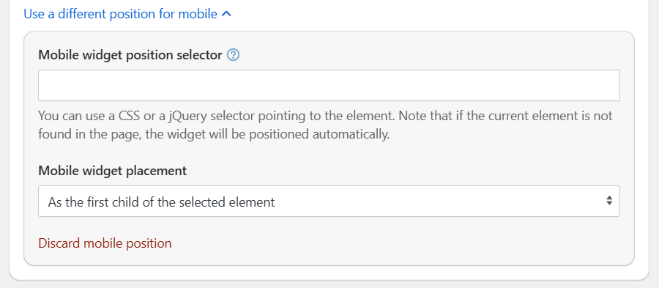Click the empty selector input box

point(329,85)
